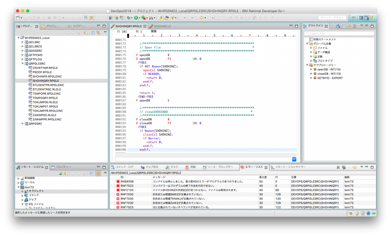Click the クイック・アクセス search box
391x237 pixels.
(x=332, y=18)
